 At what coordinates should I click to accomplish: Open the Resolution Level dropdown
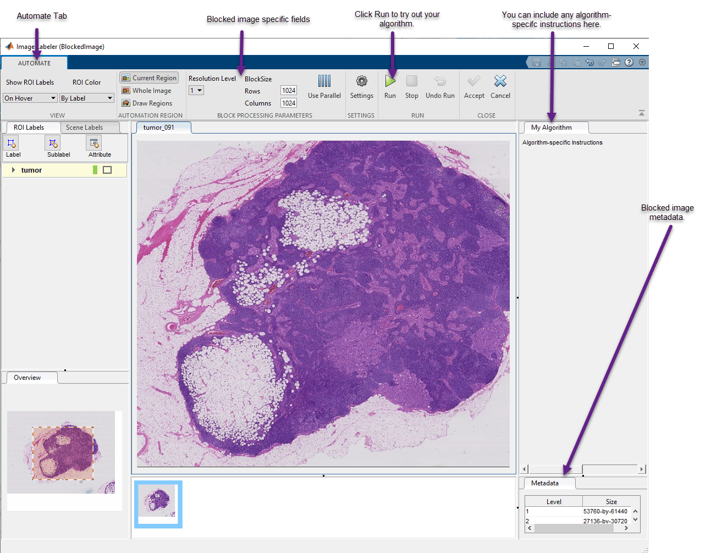[196, 91]
